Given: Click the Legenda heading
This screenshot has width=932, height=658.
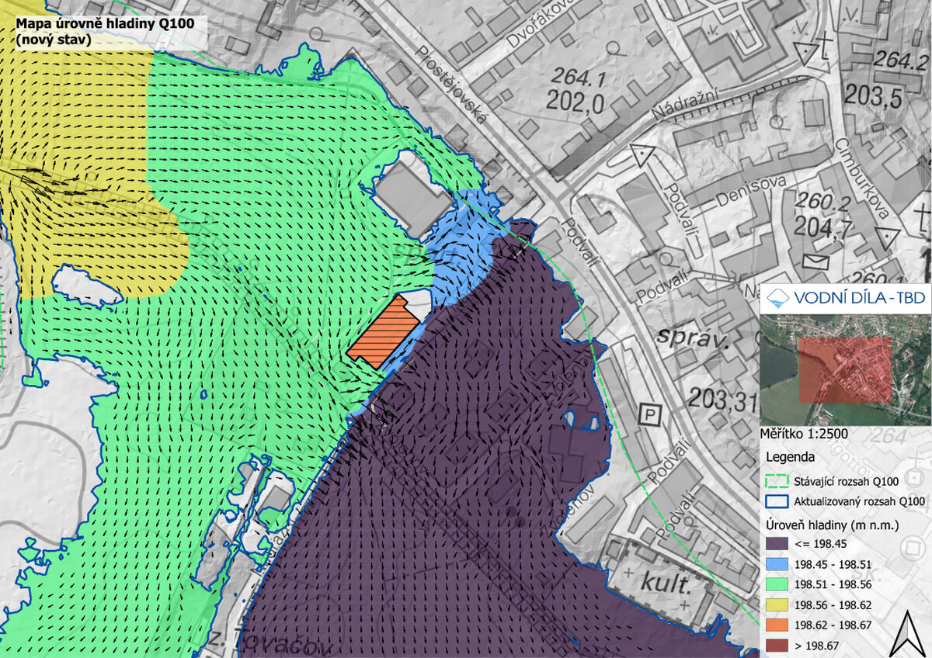Looking at the screenshot, I should (791, 456).
